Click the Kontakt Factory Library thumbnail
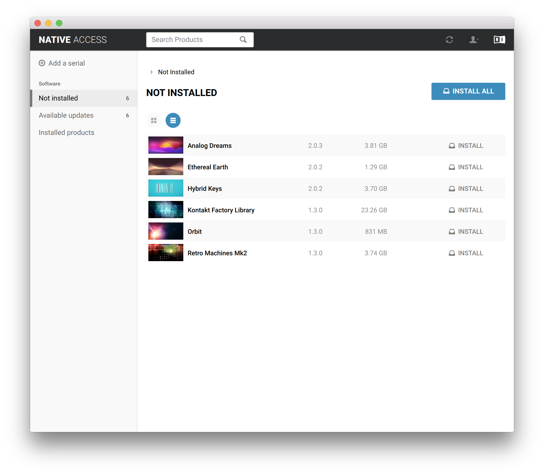 [166, 210]
